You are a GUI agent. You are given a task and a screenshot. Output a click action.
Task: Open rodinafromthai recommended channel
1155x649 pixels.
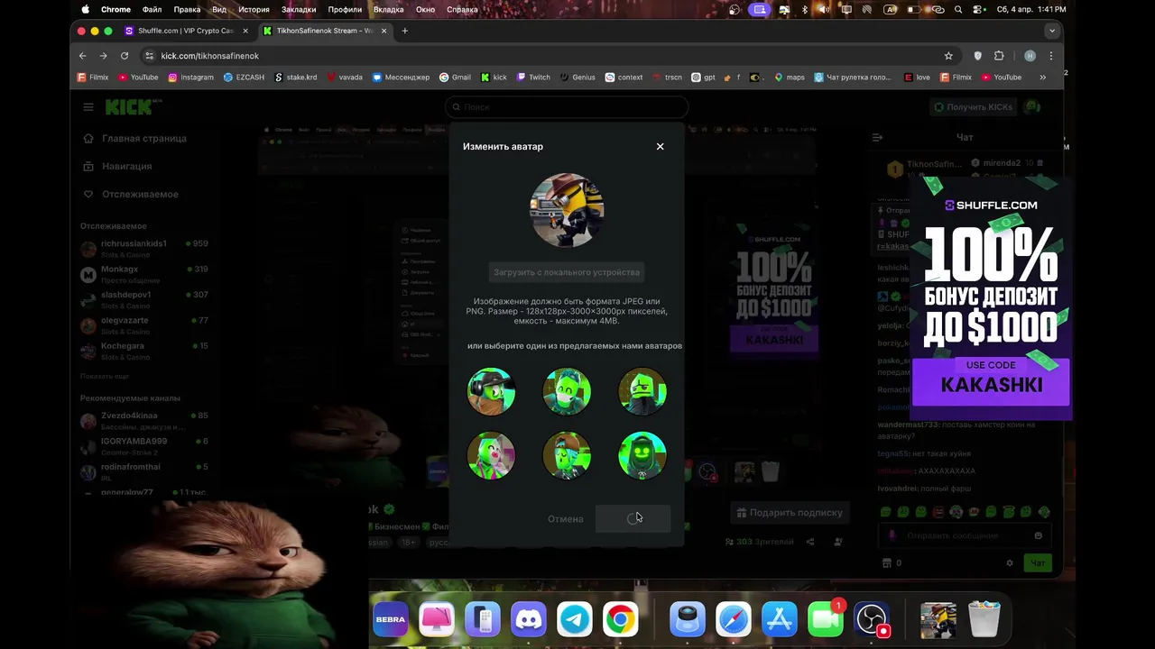tap(144, 471)
